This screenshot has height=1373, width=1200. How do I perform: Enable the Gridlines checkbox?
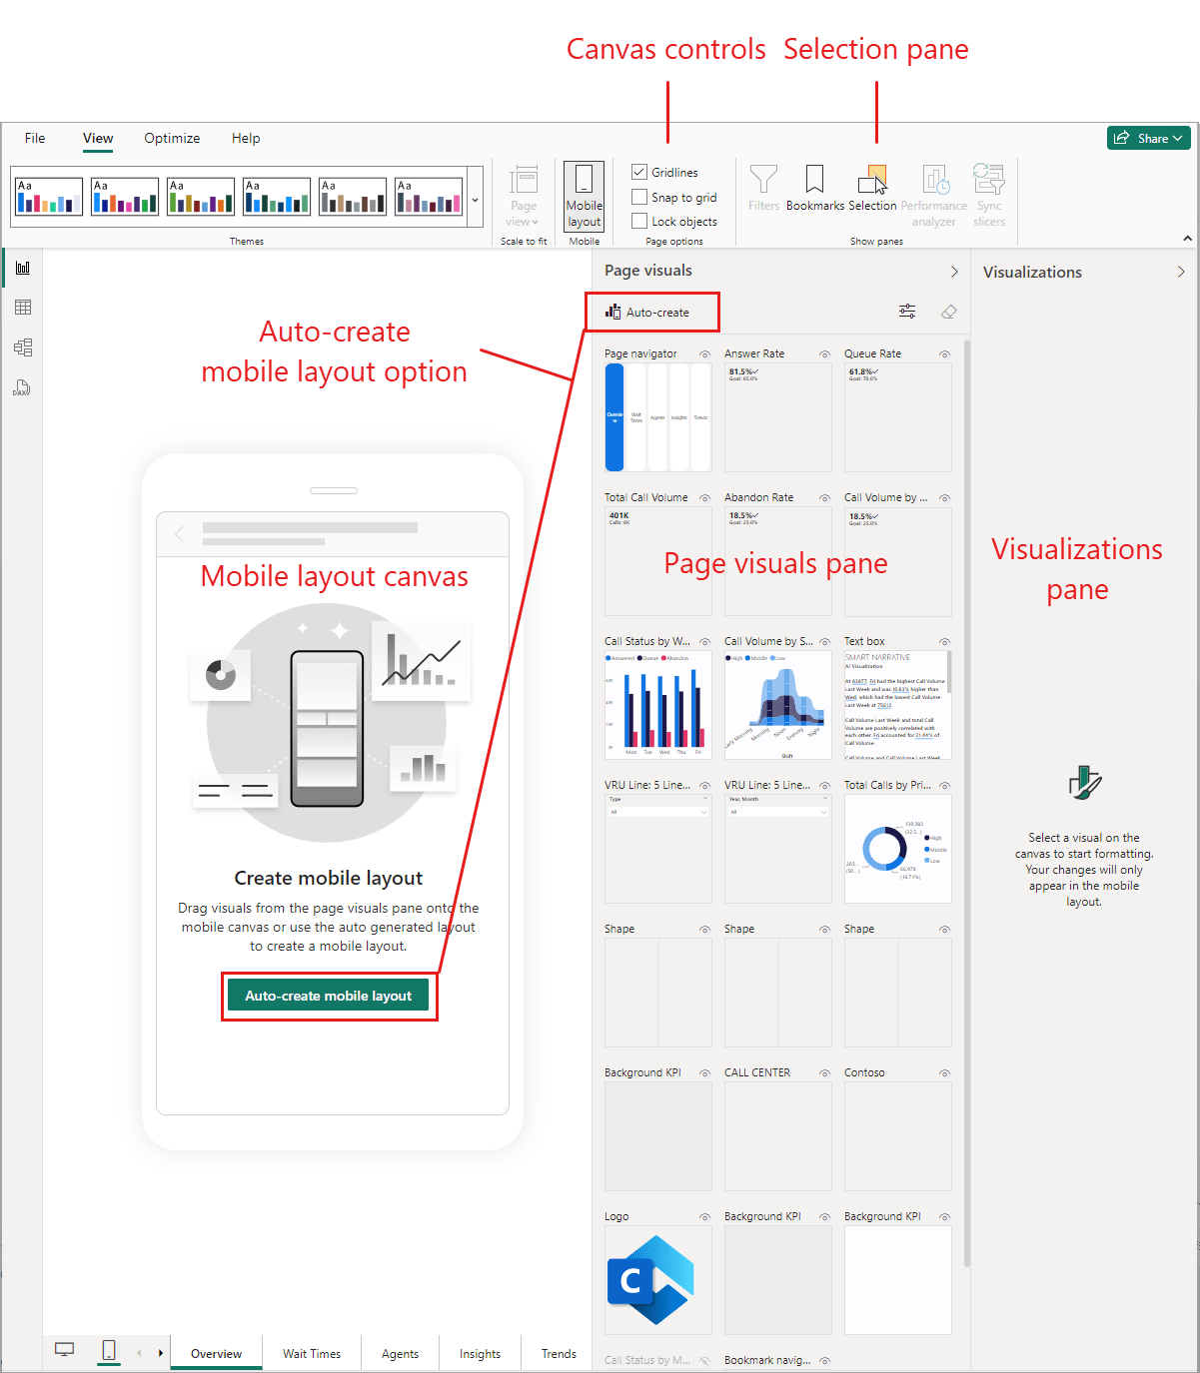pos(639,172)
